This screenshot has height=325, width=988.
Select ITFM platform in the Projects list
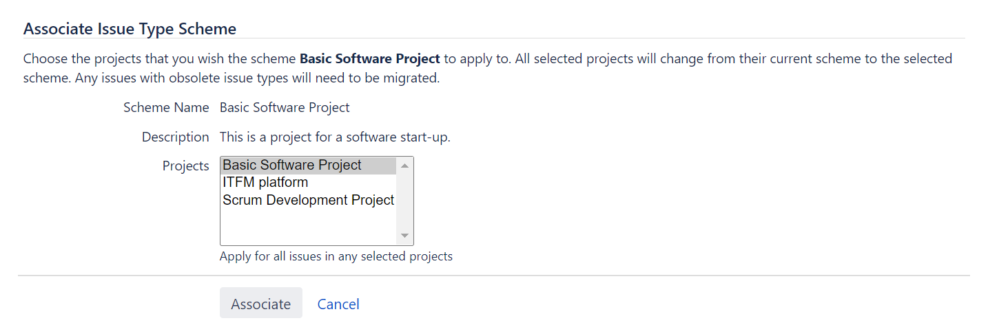click(308, 183)
